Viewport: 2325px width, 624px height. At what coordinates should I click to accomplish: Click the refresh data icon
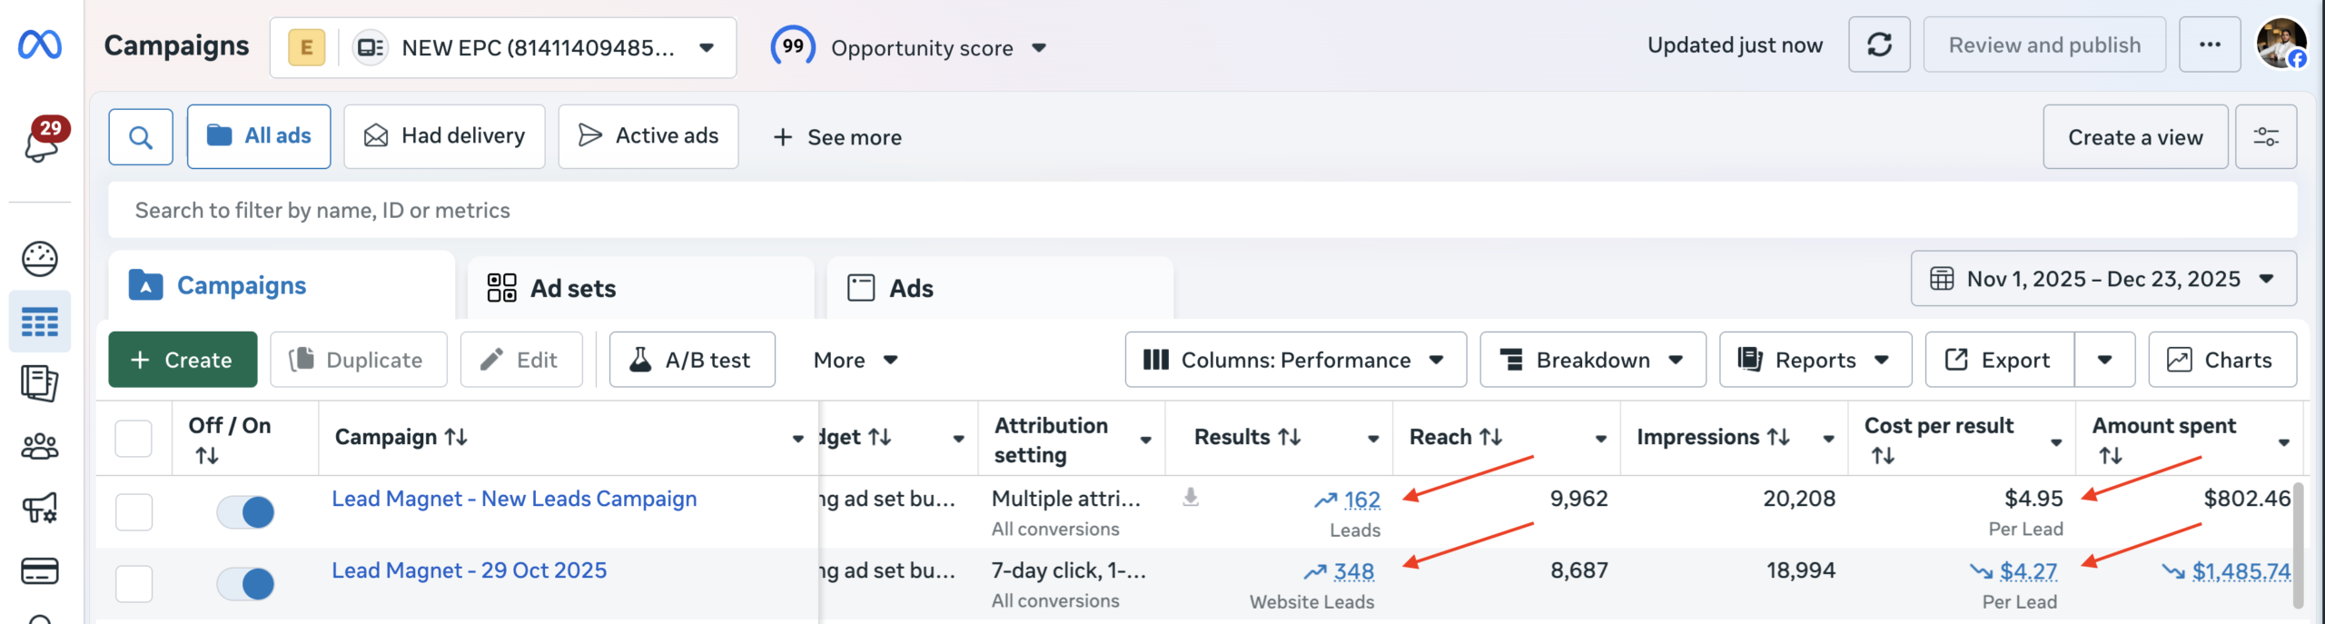click(1879, 45)
